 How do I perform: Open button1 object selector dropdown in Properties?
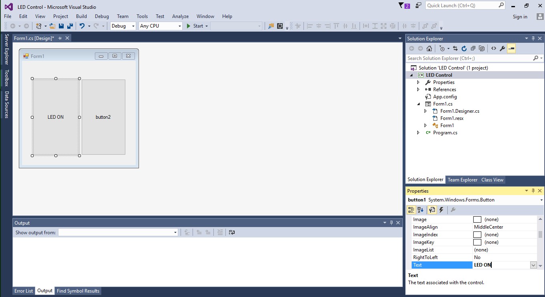541,200
